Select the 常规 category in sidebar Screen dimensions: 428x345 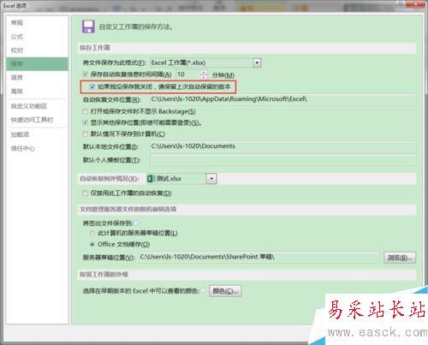(17, 23)
